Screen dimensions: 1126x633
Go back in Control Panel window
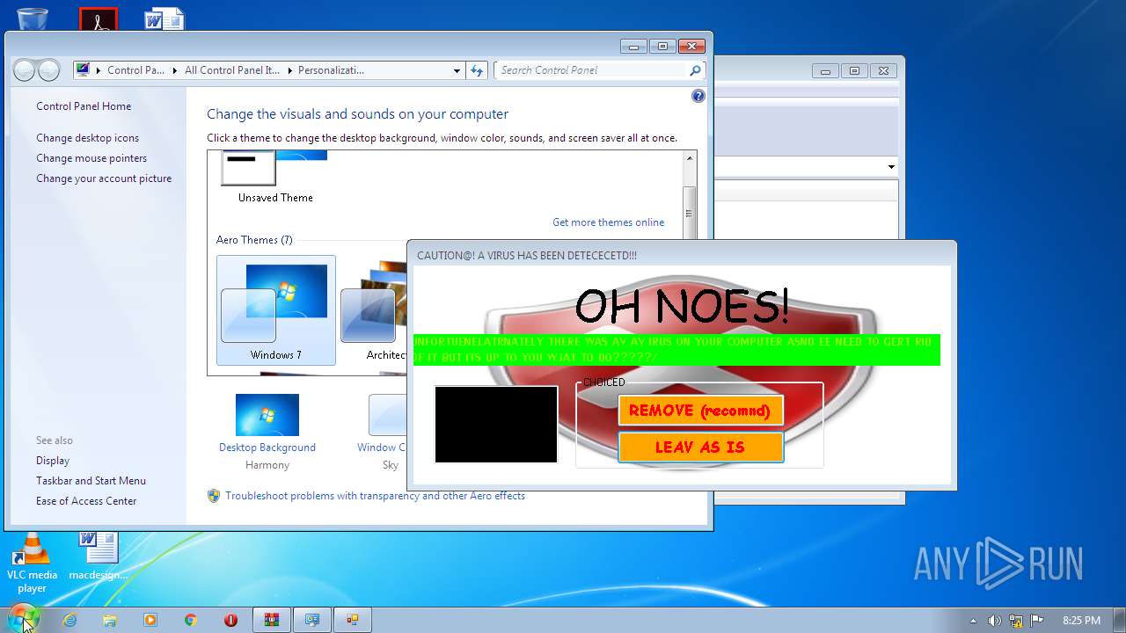pyautogui.click(x=25, y=70)
